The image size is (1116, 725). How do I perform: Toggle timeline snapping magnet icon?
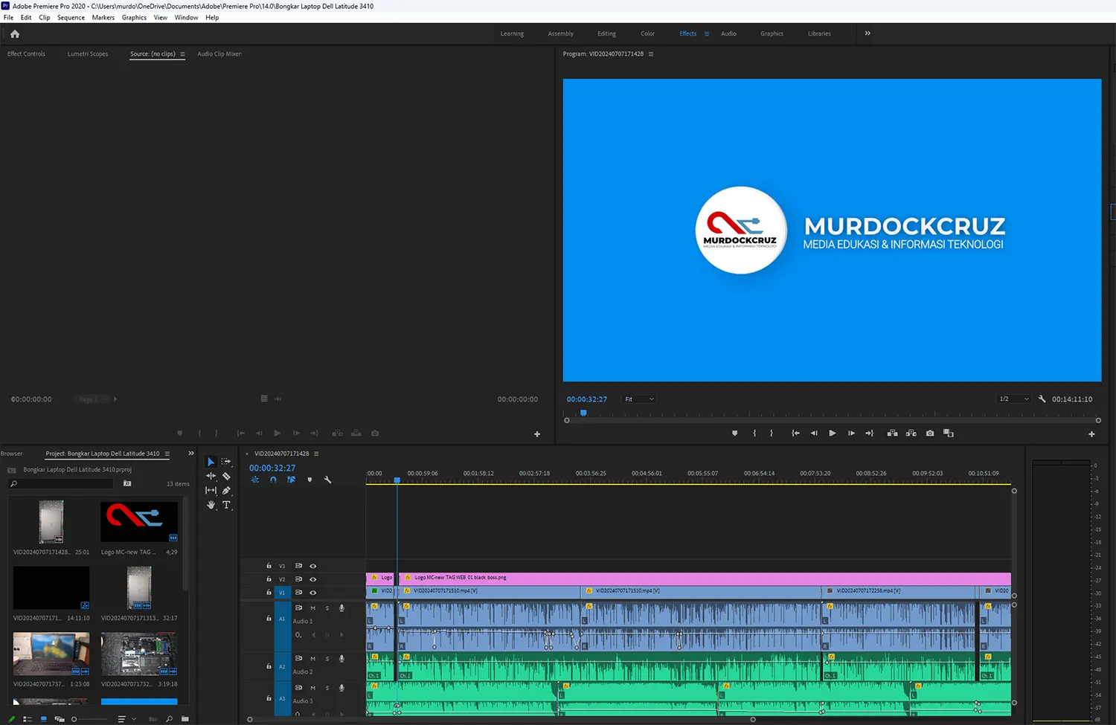(x=273, y=480)
